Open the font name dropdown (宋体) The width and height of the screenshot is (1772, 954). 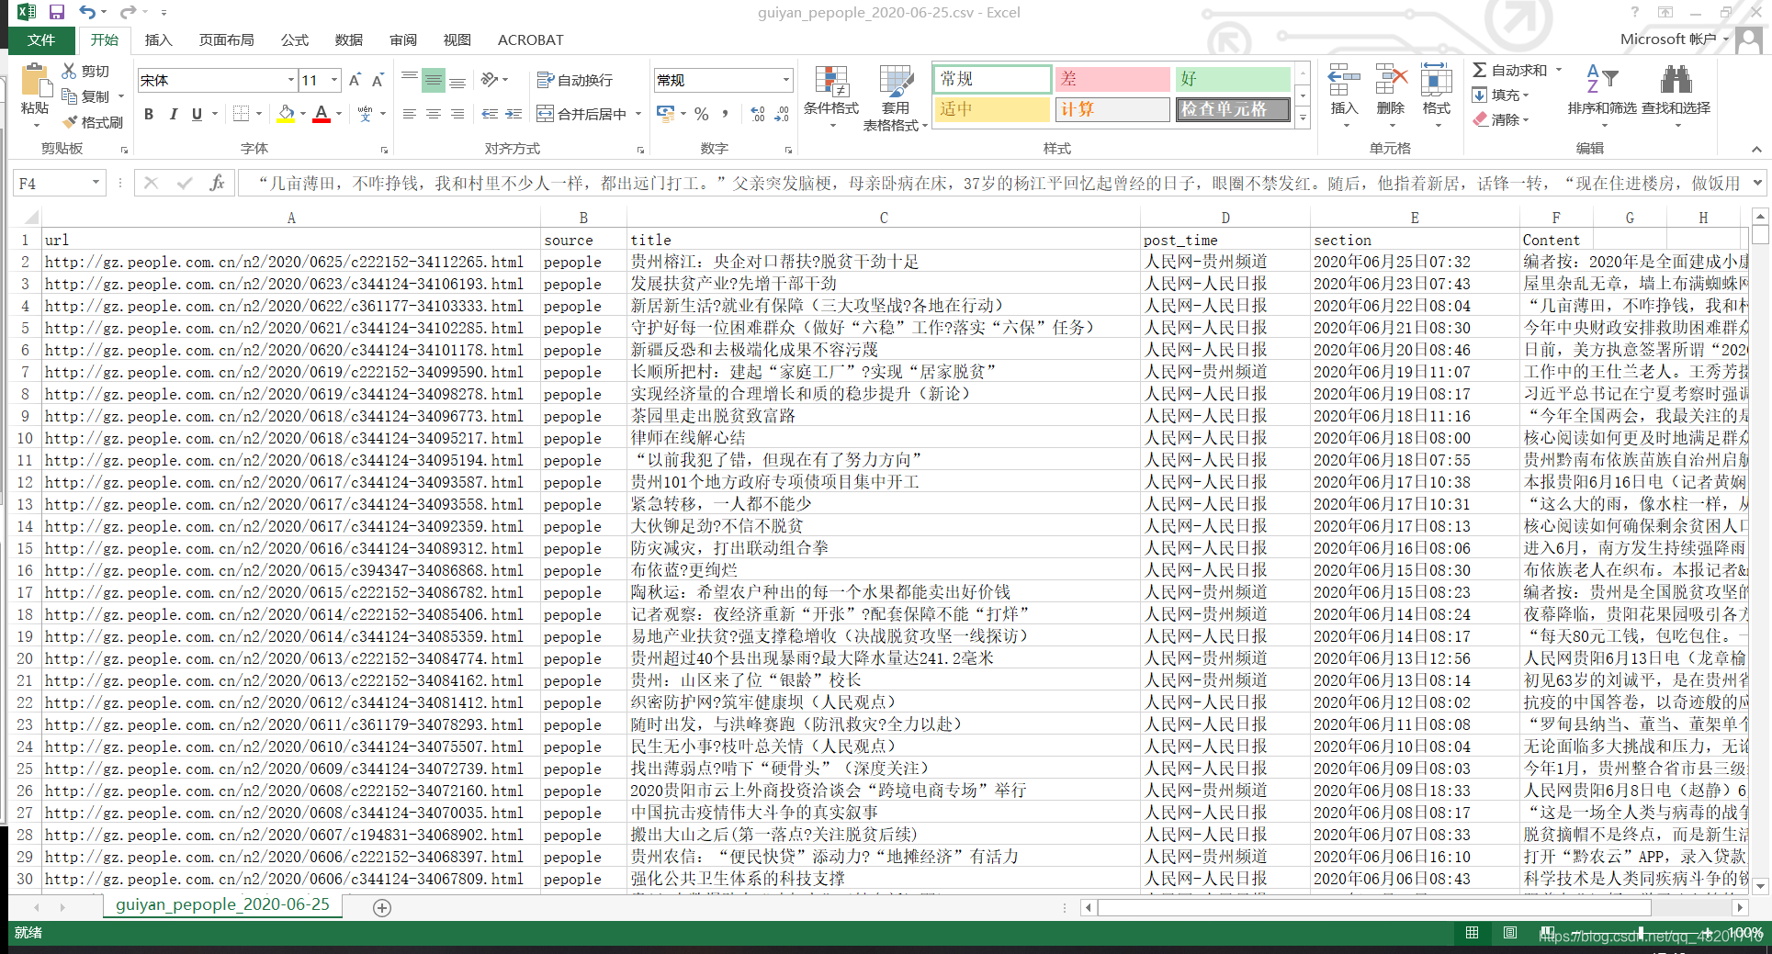291,80
